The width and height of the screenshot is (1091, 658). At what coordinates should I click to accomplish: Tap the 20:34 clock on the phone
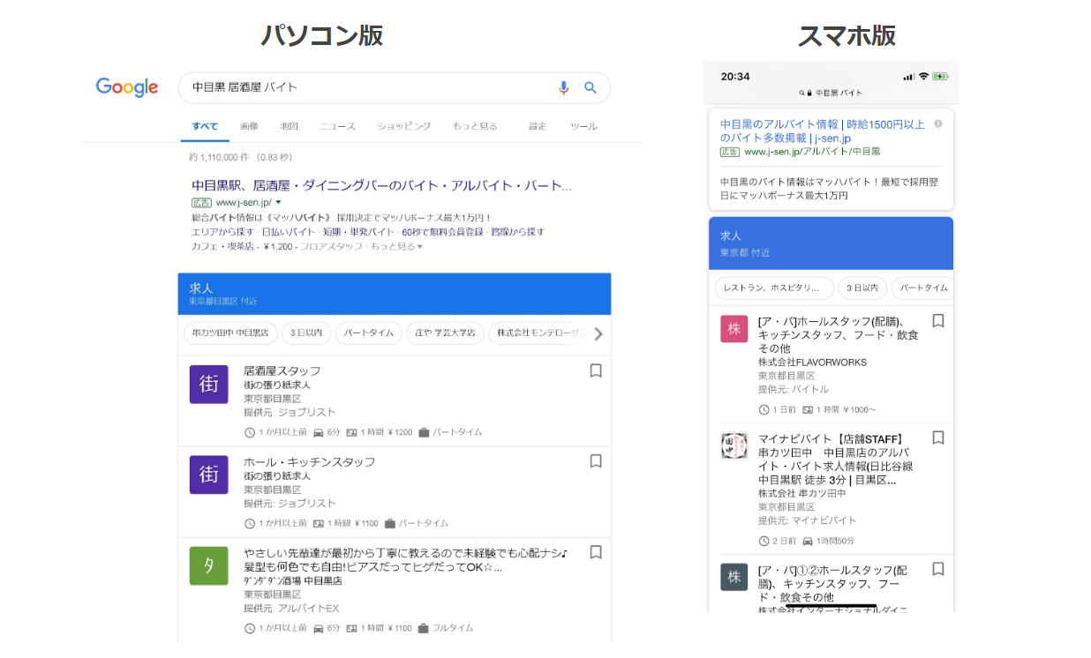[x=735, y=77]
